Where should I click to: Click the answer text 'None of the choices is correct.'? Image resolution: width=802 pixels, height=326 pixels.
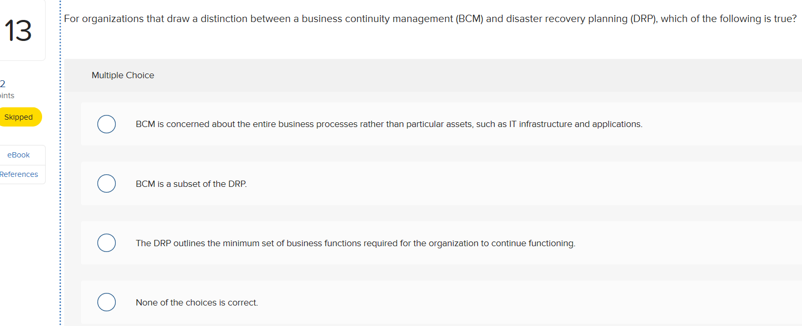pyautogui.click(x=197, y=302)
